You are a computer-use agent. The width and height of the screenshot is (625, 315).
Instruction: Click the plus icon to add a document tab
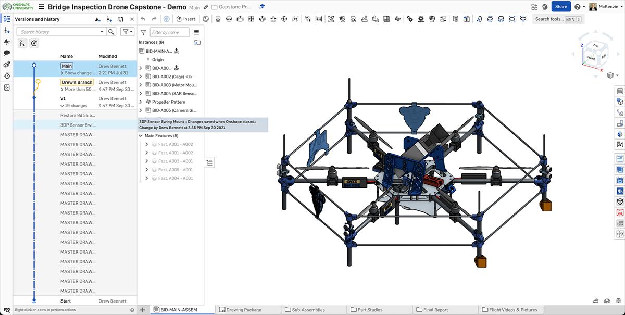142,309
